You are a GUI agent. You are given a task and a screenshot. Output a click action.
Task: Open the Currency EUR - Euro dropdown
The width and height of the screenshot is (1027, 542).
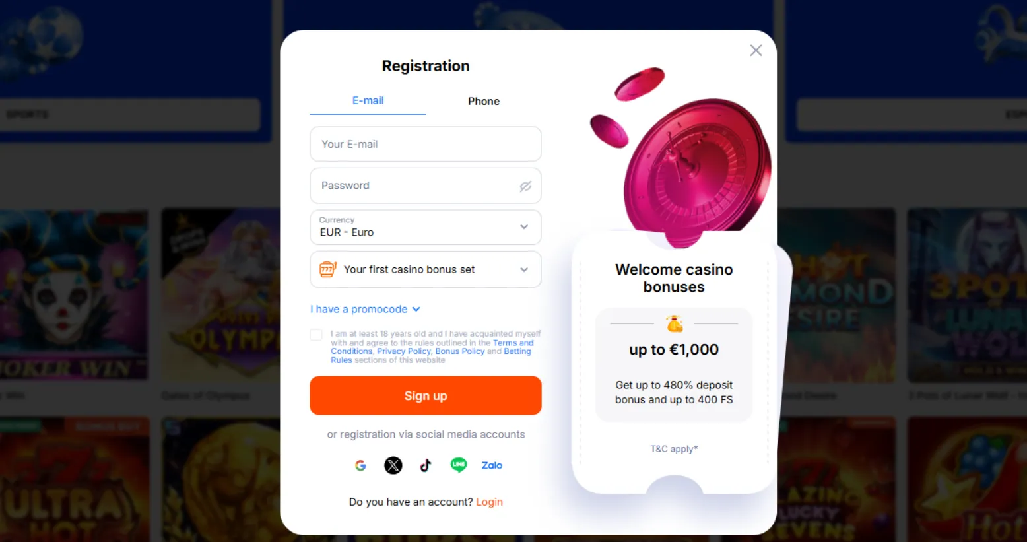coord(426,227)
